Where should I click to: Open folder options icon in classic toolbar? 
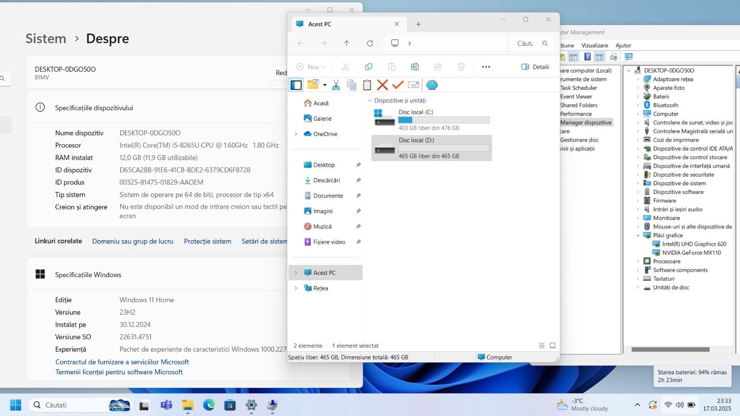pos(313,84)
